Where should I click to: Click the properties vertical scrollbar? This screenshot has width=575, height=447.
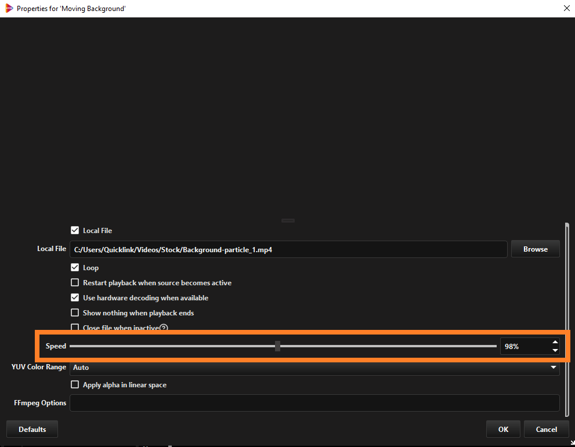567,319
